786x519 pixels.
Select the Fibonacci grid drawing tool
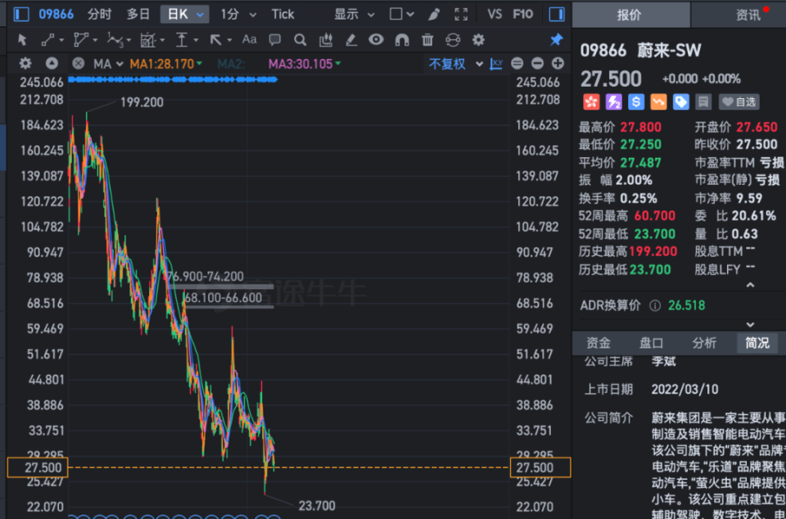tap(148, 39)
